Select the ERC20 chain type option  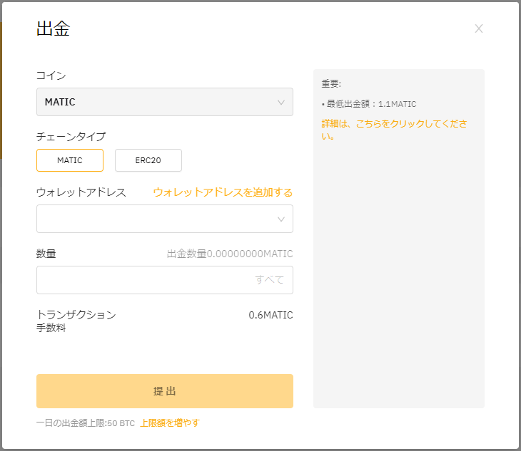point(148,160)
